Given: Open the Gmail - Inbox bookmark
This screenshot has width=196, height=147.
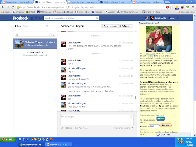Looking at the screenshot, I should point(82,12).
